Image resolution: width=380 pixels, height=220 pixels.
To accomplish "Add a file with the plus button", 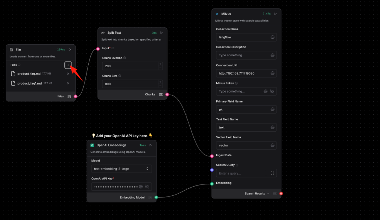I will tap(68, 65).
